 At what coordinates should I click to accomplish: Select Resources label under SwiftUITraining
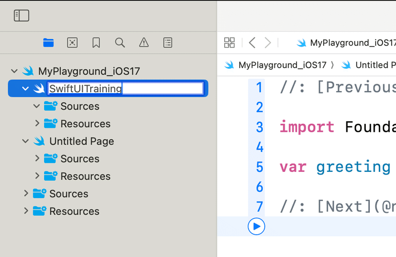click(x=85, y=124)
